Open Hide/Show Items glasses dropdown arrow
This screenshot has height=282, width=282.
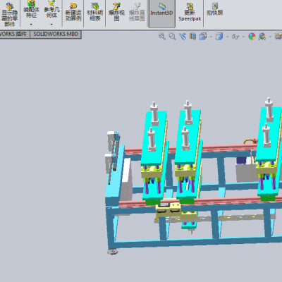point(243,37)
